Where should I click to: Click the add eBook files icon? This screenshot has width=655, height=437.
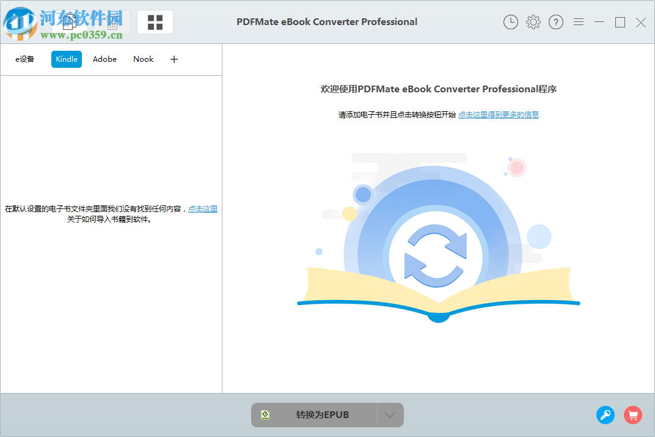[69, 21]
